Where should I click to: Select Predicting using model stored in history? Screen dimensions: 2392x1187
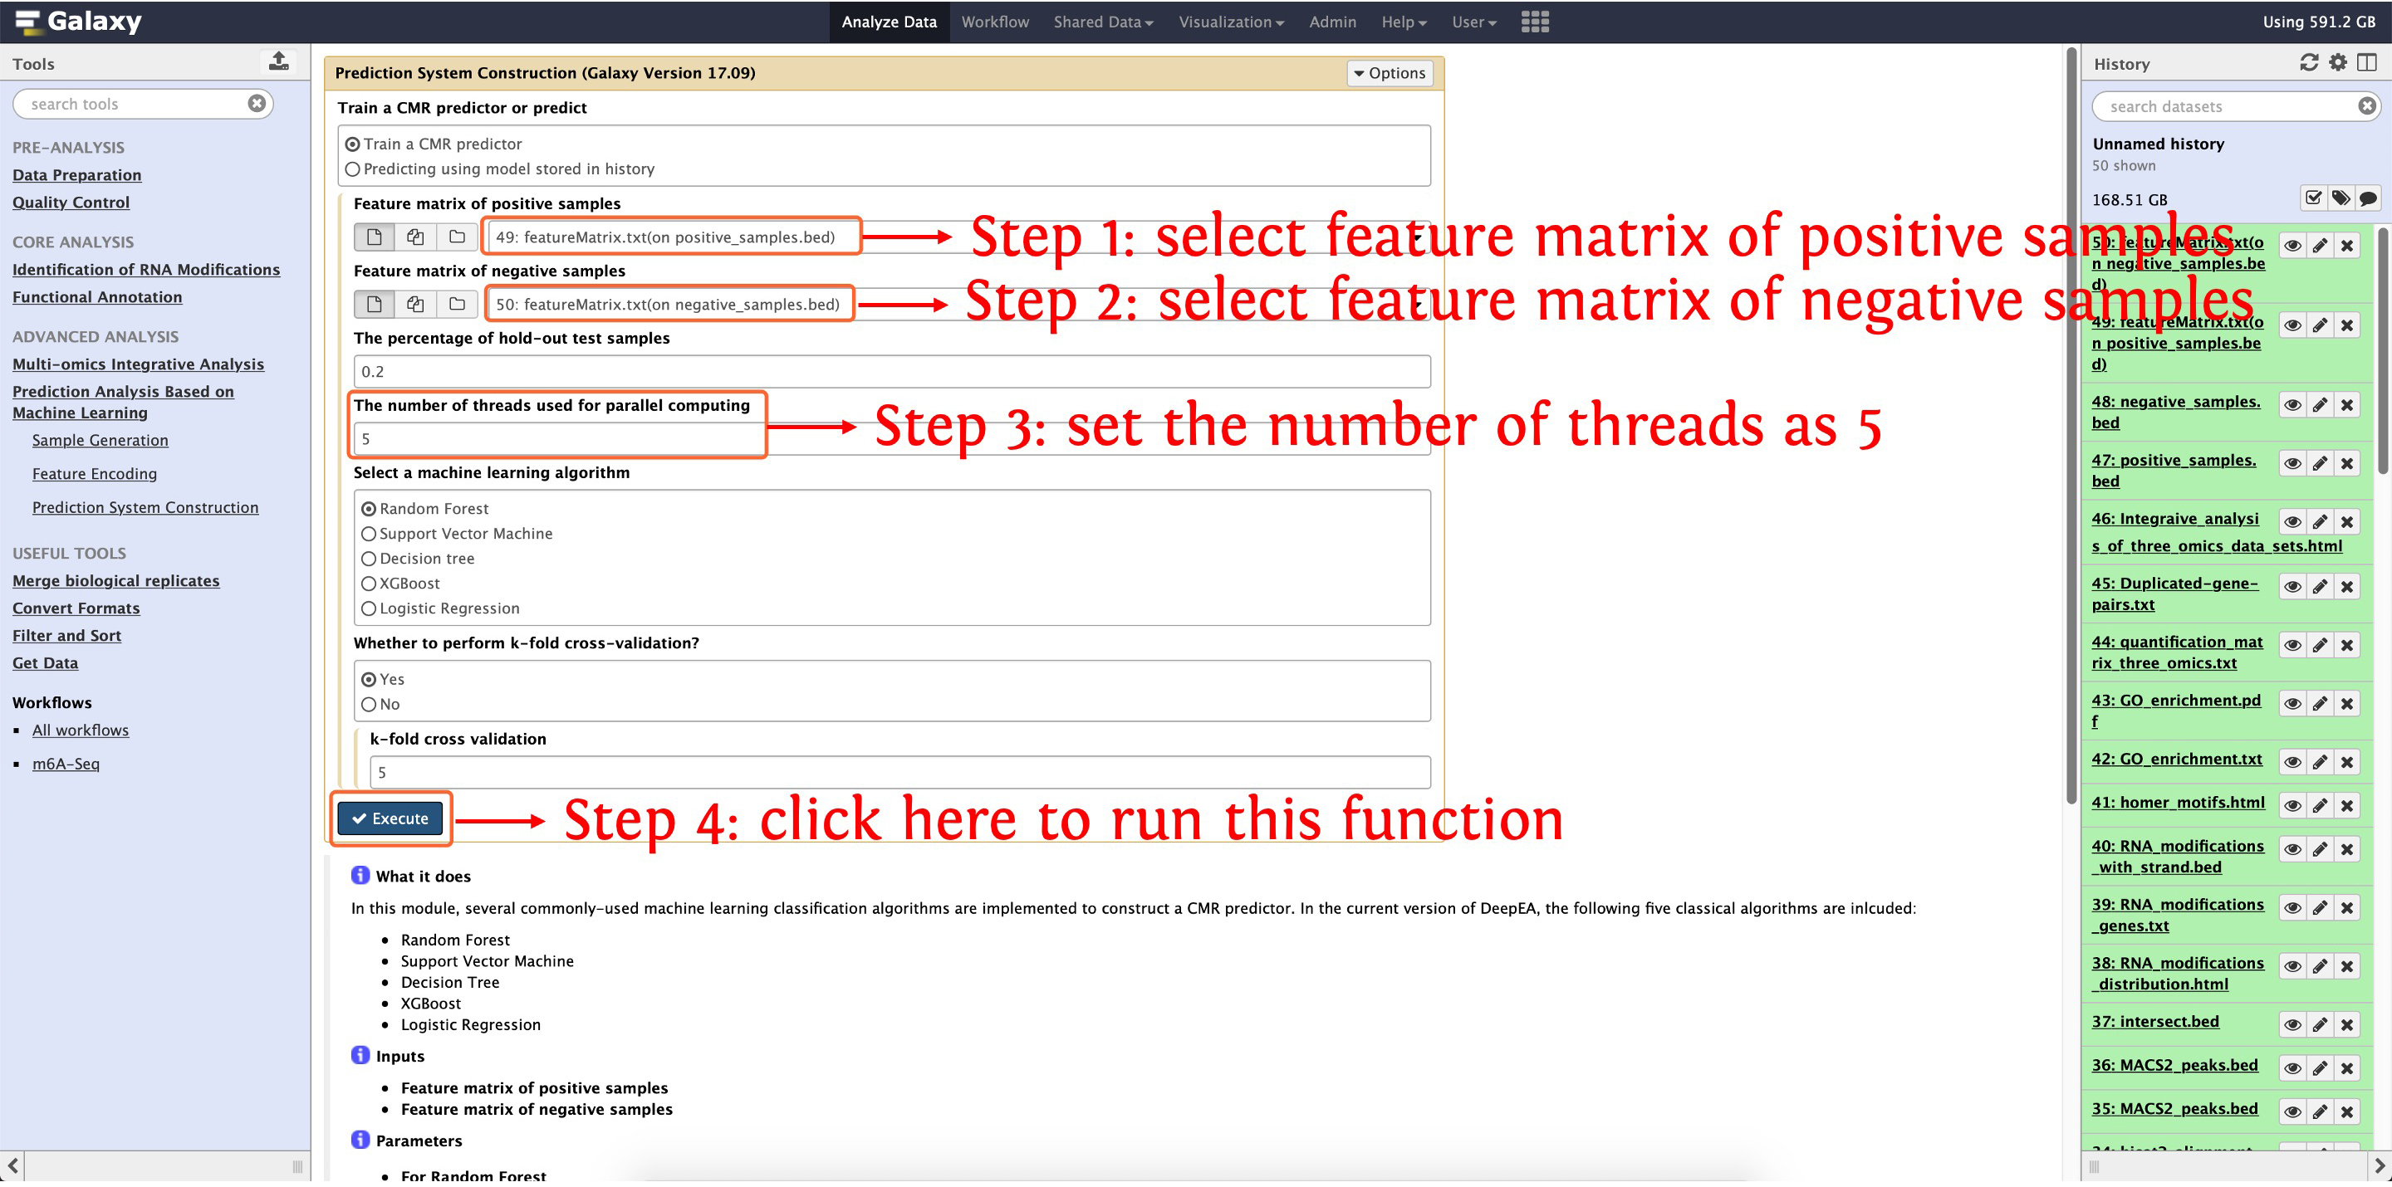(353, 170)
